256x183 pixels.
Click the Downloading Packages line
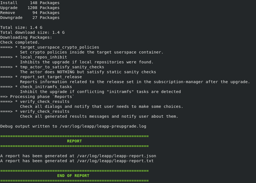pyautogui.click(x=26, y=37)
